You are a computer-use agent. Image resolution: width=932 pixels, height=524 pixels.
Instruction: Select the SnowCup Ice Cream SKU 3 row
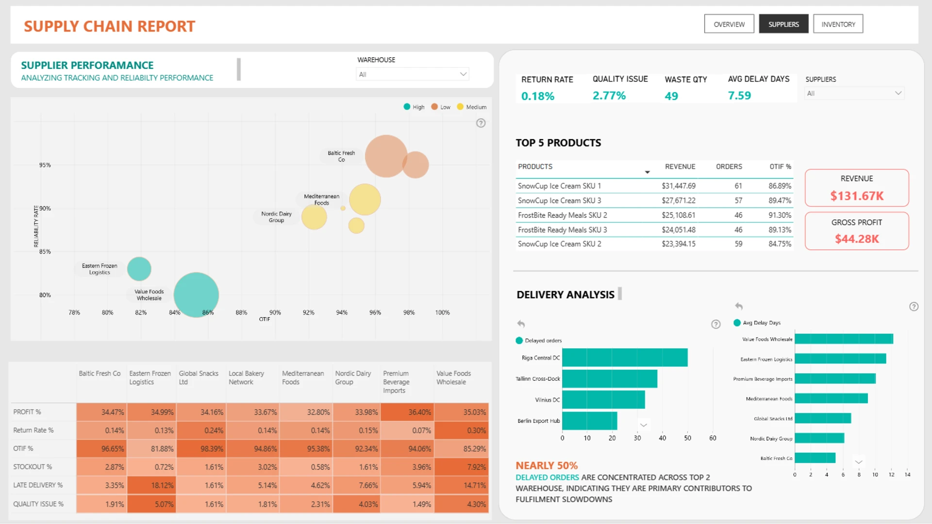654,200
